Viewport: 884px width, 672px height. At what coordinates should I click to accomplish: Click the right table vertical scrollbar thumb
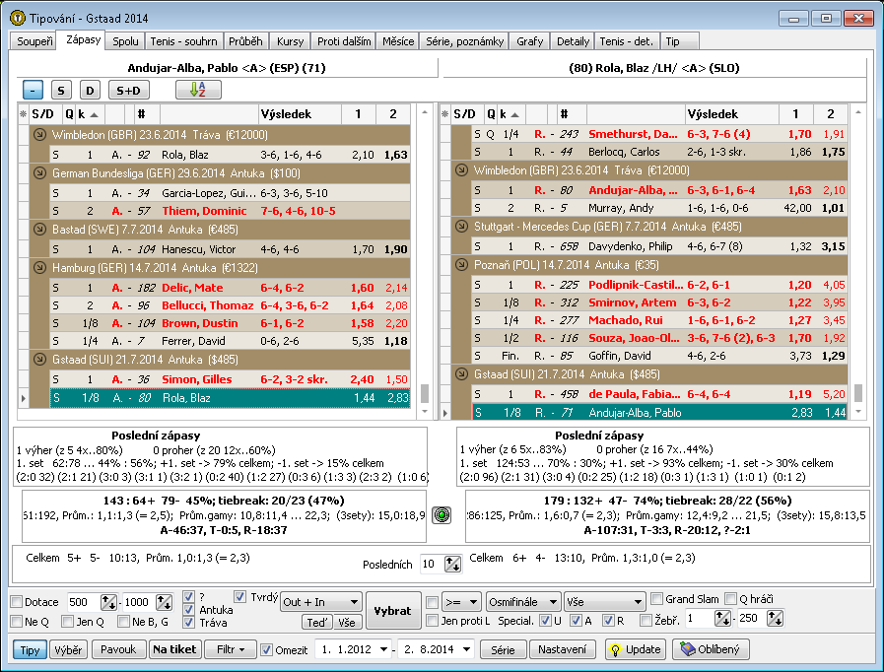point(858,393)
